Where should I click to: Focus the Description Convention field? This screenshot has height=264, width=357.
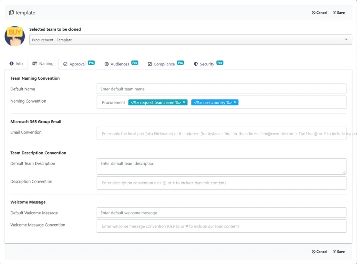(221, 183)
